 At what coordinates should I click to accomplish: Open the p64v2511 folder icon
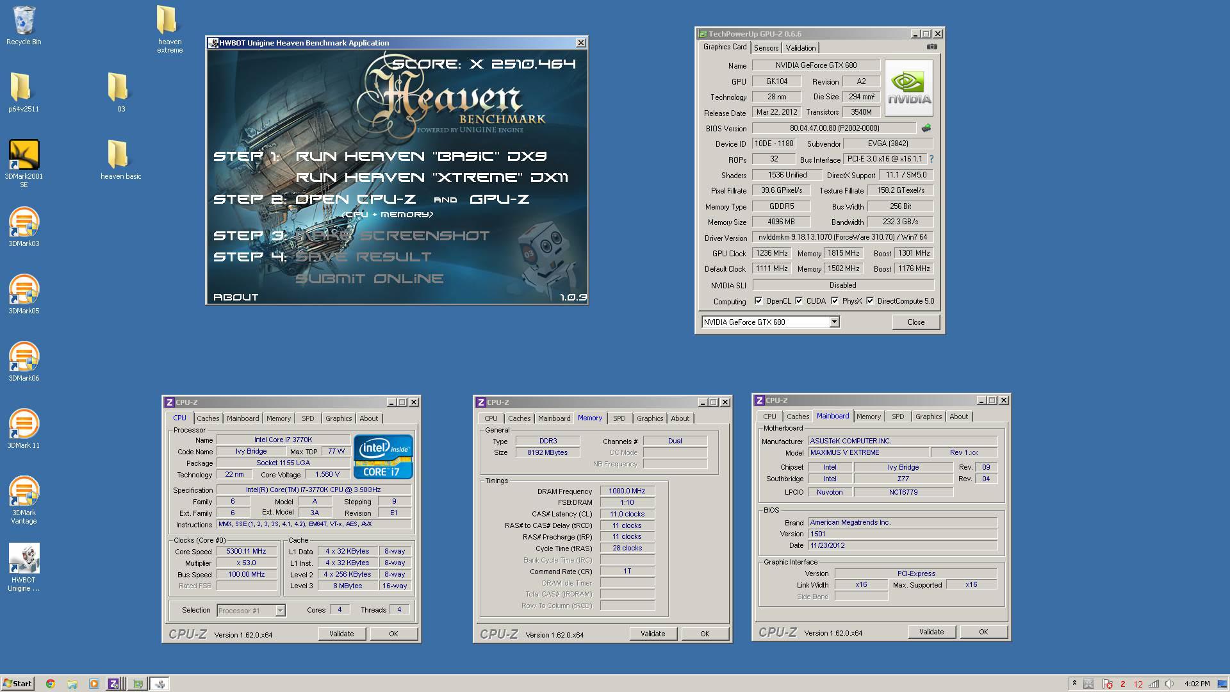pyautogui.click(x=24, y=92)
